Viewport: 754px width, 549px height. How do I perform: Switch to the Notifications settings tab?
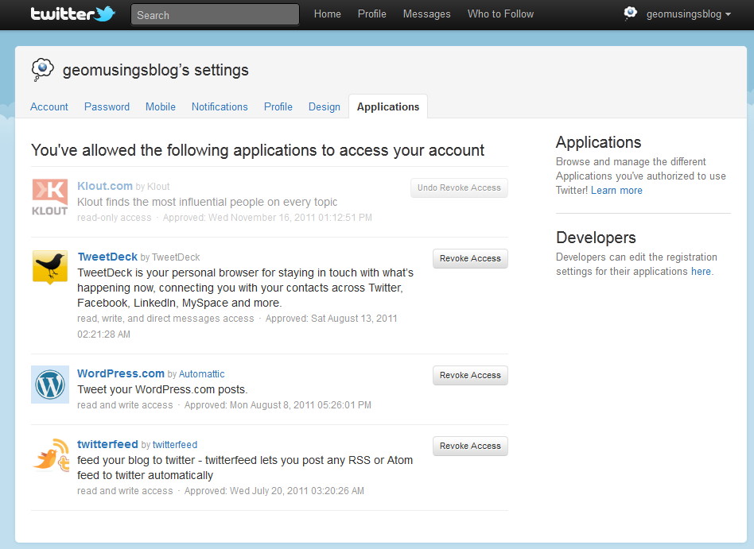[x=220, y=106]
